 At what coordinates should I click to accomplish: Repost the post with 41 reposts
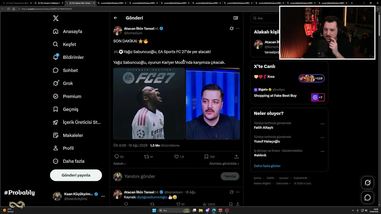coord(149,157)
